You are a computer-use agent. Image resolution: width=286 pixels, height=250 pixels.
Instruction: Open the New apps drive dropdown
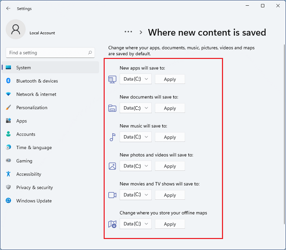click(x=136, y=79)
